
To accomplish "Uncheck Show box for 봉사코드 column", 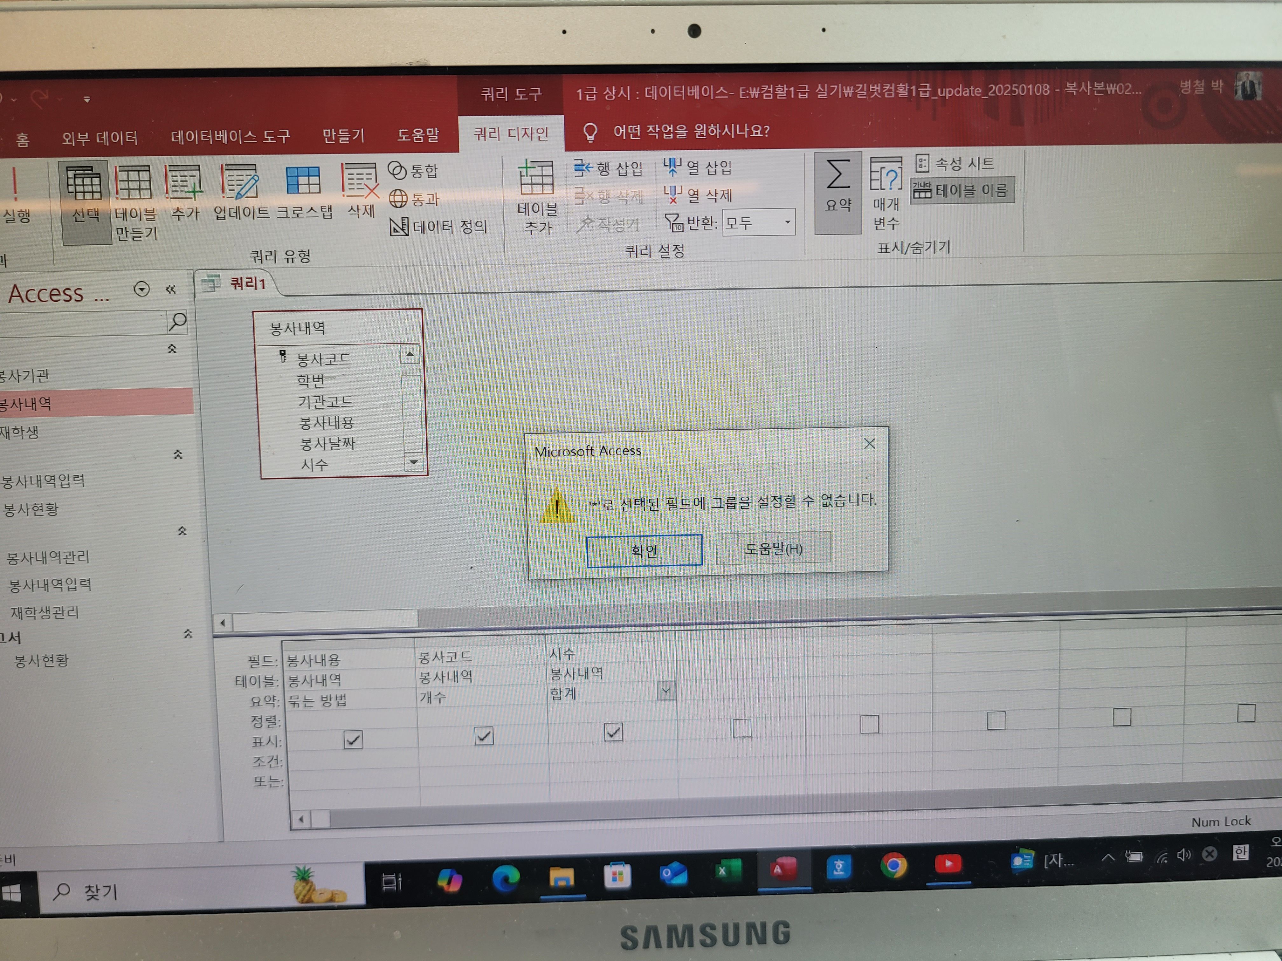I will [483, 736].
